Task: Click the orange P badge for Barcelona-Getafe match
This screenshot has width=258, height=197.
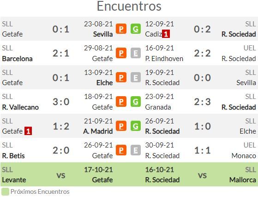Action: pos(121,53)
